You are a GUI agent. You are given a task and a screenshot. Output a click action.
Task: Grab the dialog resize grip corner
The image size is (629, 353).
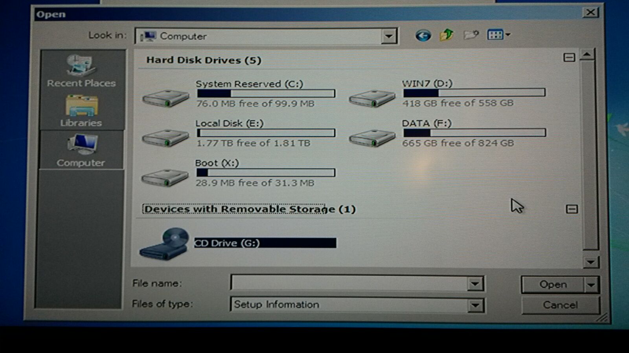(x=602, y=318)
